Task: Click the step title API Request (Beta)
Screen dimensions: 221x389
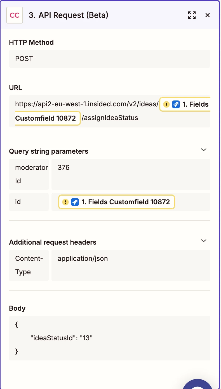Action: (x=68, y=15)
